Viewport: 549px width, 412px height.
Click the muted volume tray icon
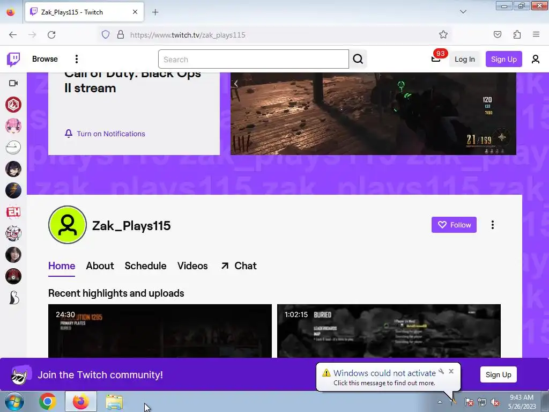(495, 402)
